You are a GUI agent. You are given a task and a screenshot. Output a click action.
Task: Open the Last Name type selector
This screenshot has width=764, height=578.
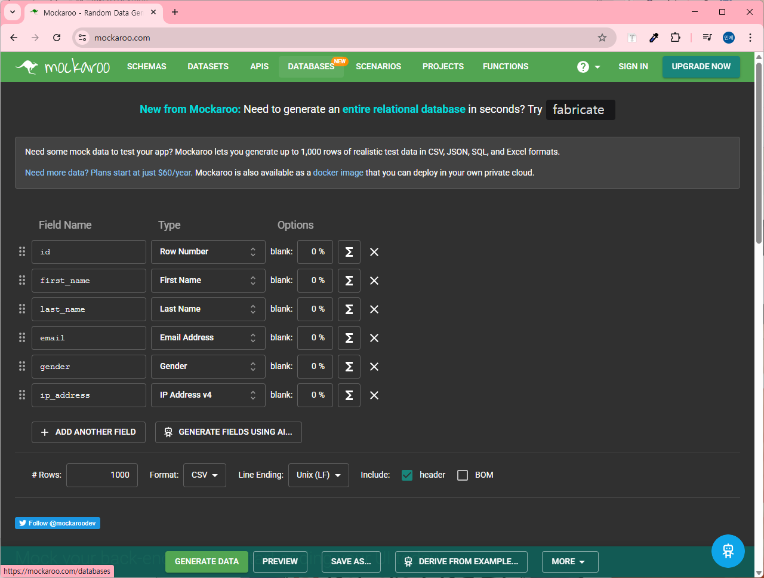(x=208, y=309)
